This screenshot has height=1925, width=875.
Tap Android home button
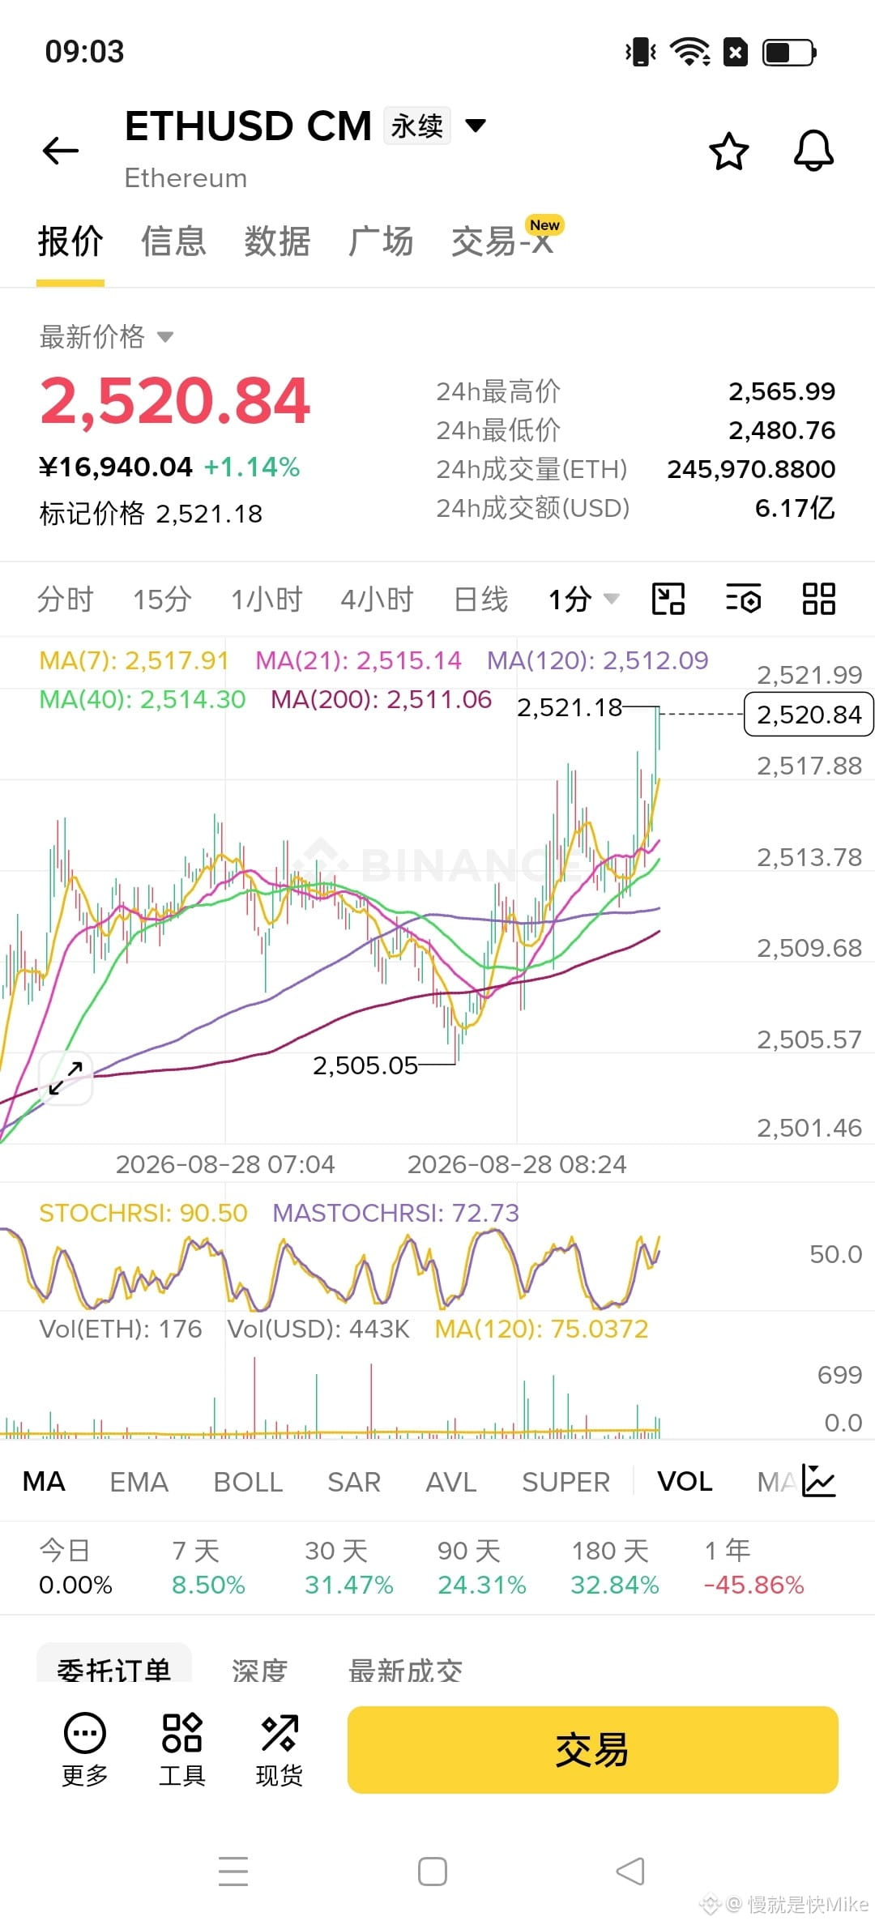click(433, 1872)
